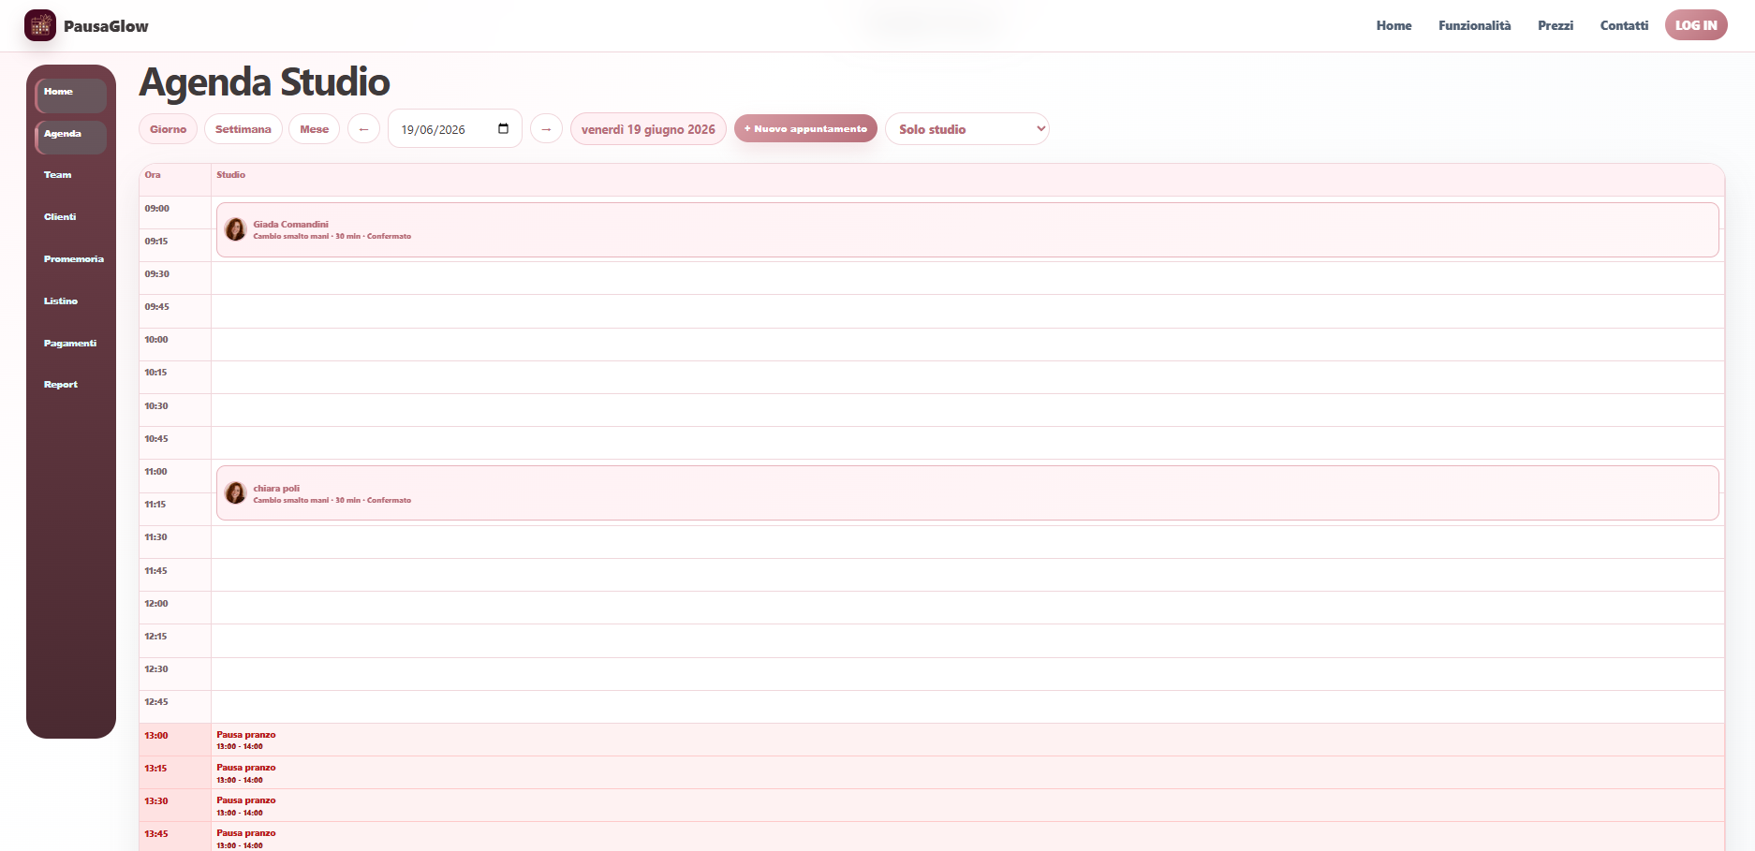Screen dimensions: 1755x851
Task: Click the LOG IN button
Action: click(x=1696, y=25)
